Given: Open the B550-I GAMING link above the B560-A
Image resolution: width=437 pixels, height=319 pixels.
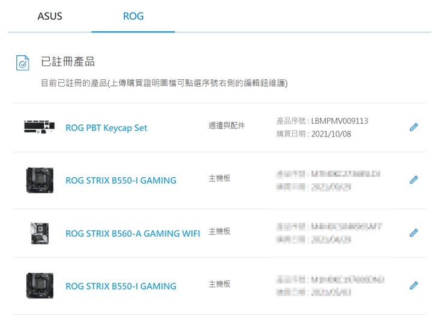Looking at the screenshot, I should pos(121,180).
